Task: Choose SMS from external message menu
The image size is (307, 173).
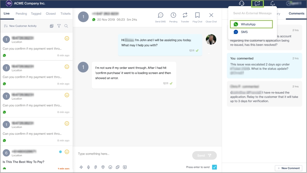Action: (x=244, y=32)
